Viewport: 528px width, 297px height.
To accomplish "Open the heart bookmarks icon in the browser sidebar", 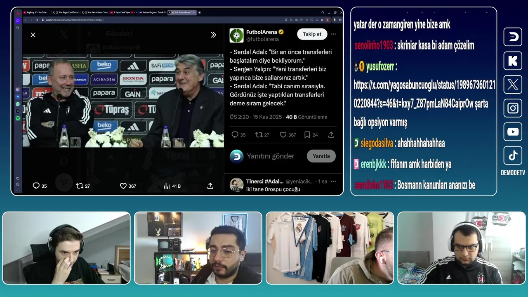I will [18, 178].
